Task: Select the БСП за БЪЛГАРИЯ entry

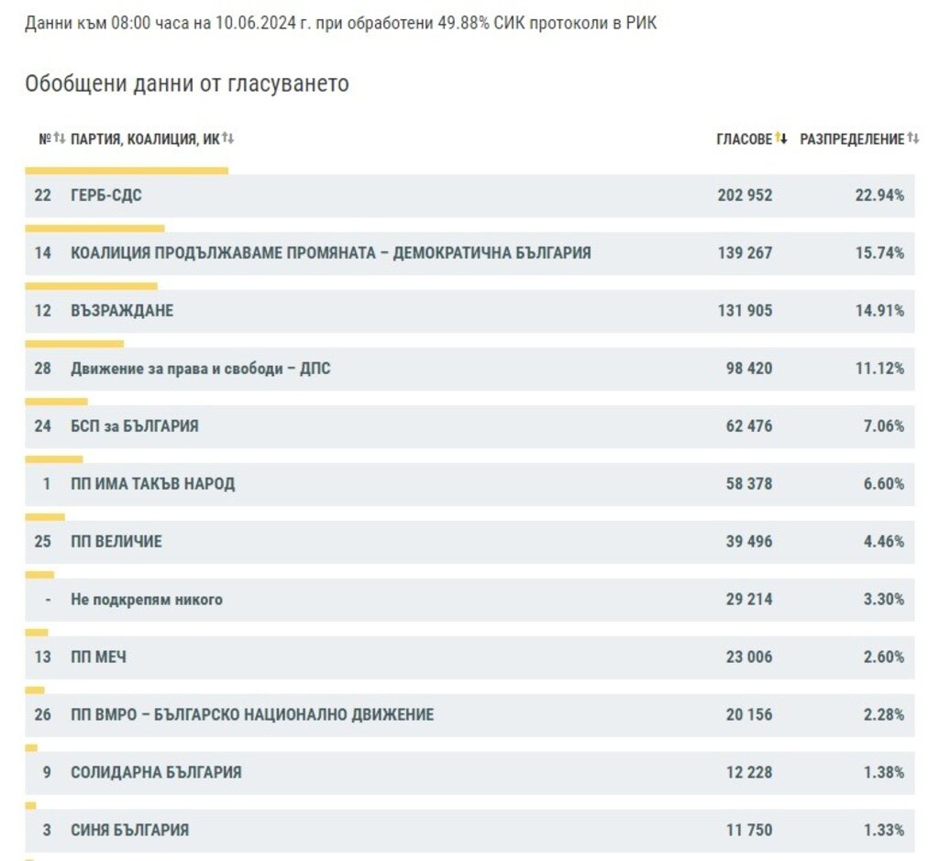Action: tap(134, 426)
